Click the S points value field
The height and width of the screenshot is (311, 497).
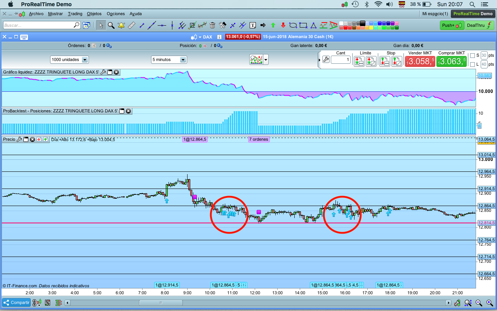coord(484,55)
